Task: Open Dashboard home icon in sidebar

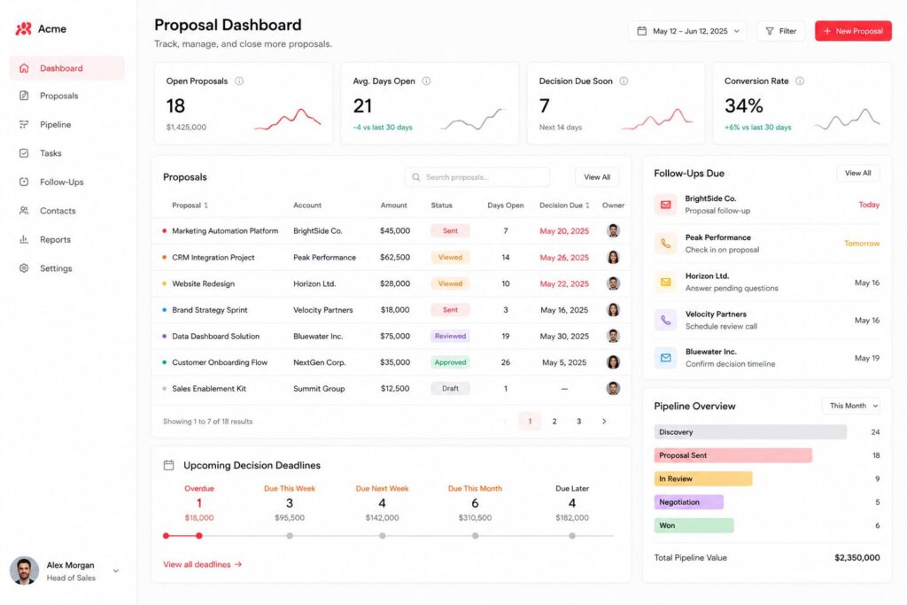Action: (24, 68)
